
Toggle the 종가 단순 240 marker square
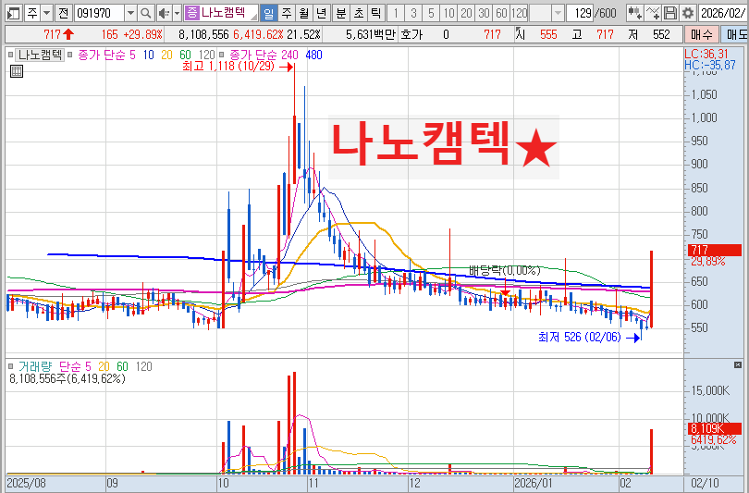pos(221,55)
